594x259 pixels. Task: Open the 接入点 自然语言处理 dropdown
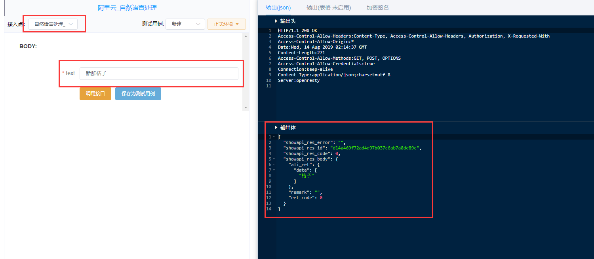(x=53, y=24)
